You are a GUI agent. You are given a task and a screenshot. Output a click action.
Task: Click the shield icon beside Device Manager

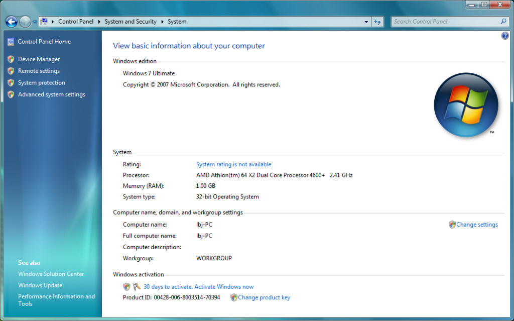[11, 59]
